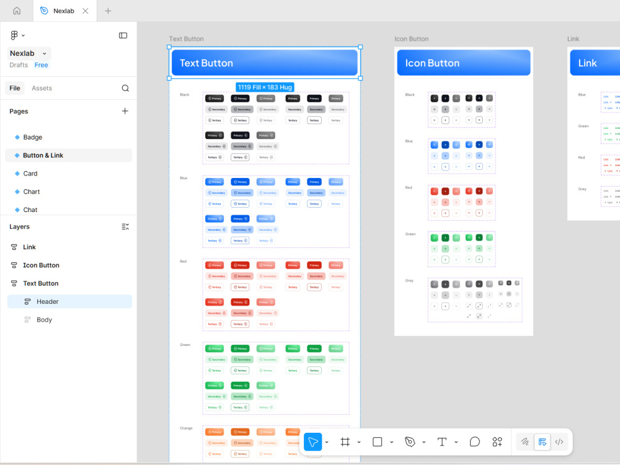
Task: Toggle the sidebar collapse icon
Action: pos(123,35)
